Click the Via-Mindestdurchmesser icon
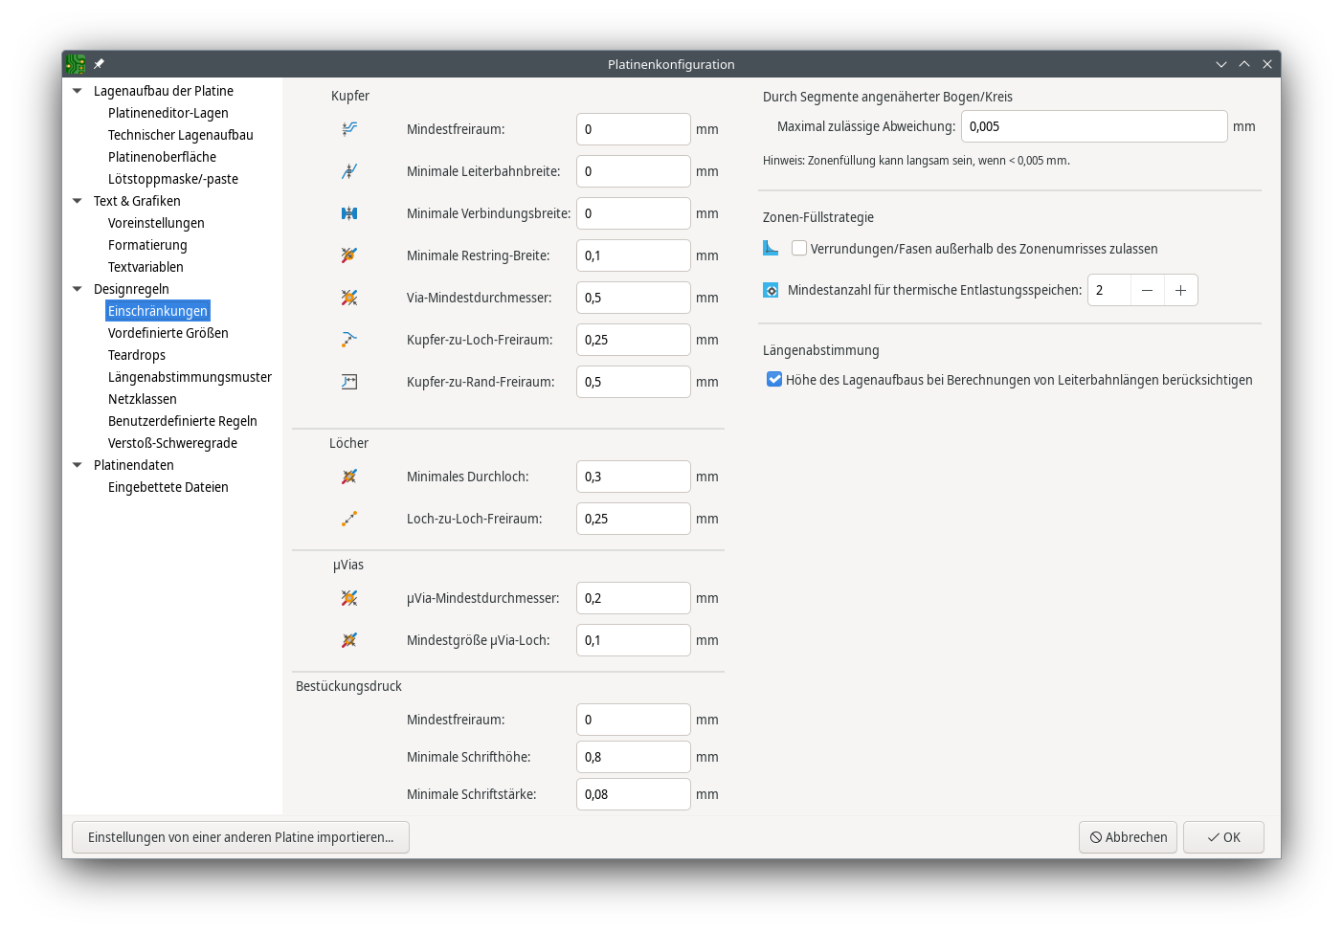The height and width of the screenshot is (932, 1343). (349, 298)
